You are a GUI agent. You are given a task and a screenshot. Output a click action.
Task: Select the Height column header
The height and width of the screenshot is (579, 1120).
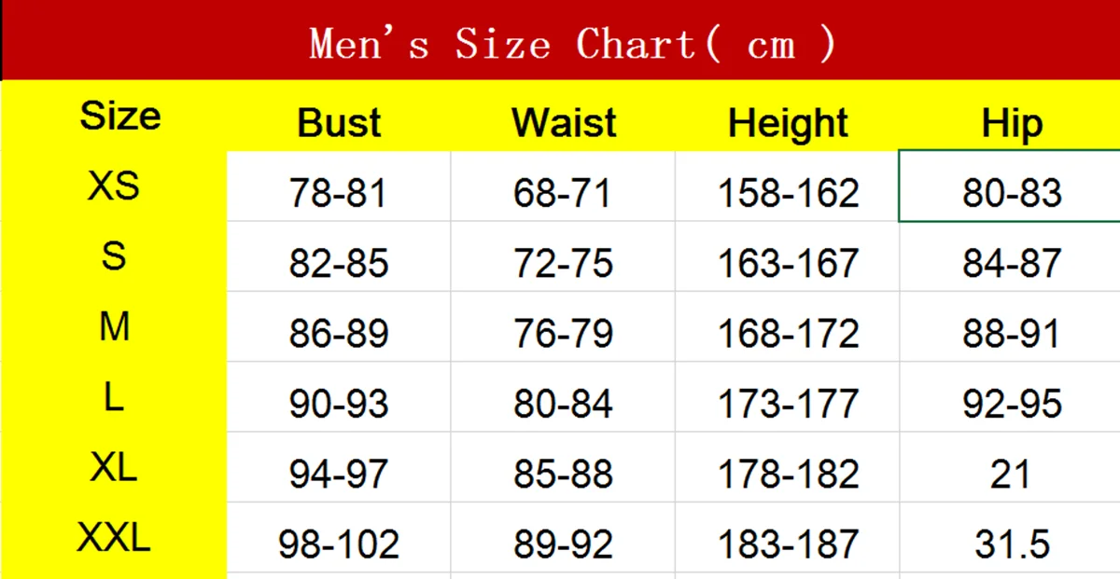[788, 123]
